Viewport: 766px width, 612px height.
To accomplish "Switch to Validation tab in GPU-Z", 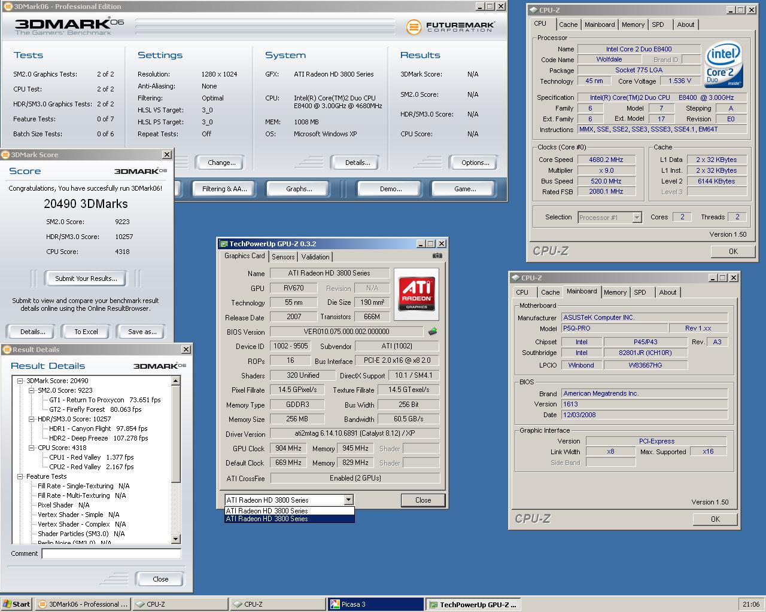I will pos(315,257).
